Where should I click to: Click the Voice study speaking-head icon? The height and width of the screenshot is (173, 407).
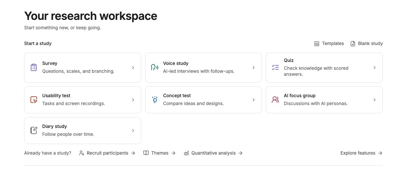(155, 68)
